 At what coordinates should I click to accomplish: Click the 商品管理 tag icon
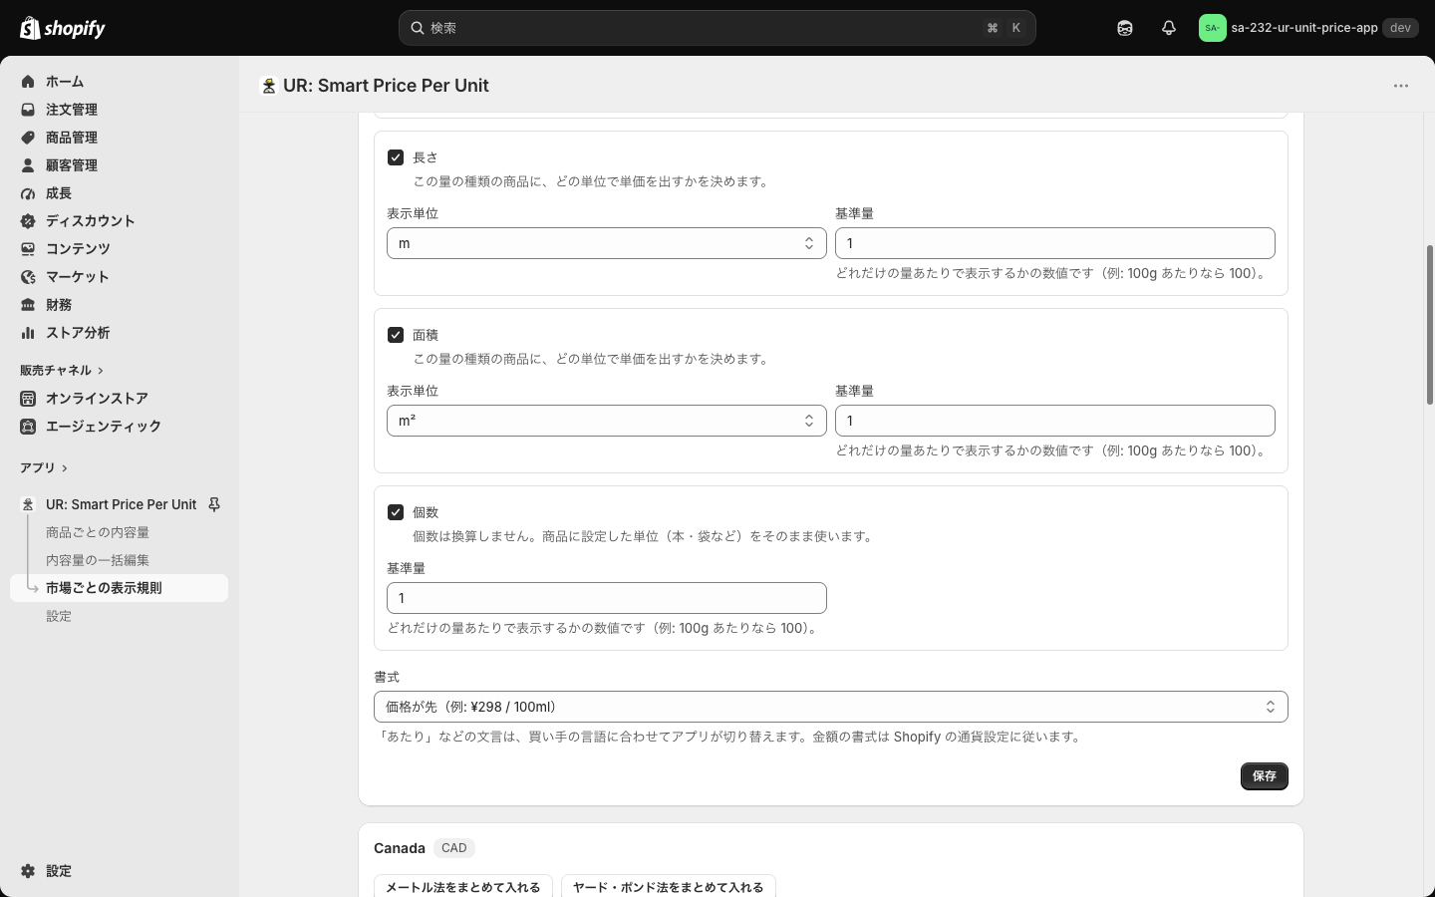[28, 138]
